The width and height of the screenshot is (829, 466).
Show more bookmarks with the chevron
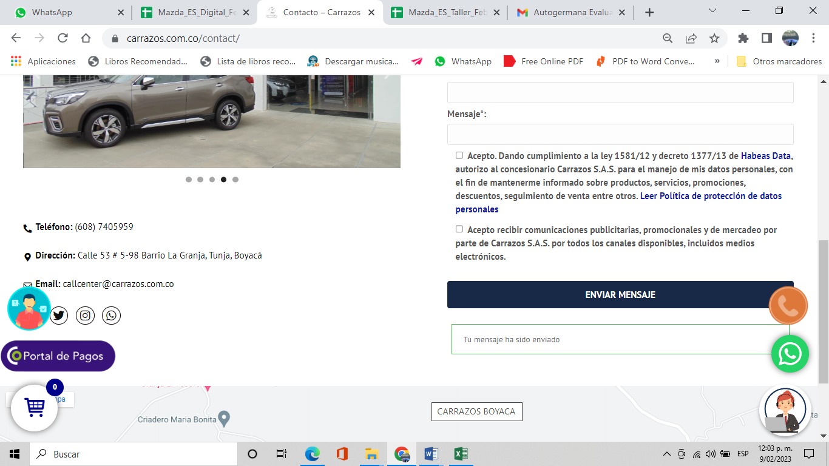(x=717, y=61)
